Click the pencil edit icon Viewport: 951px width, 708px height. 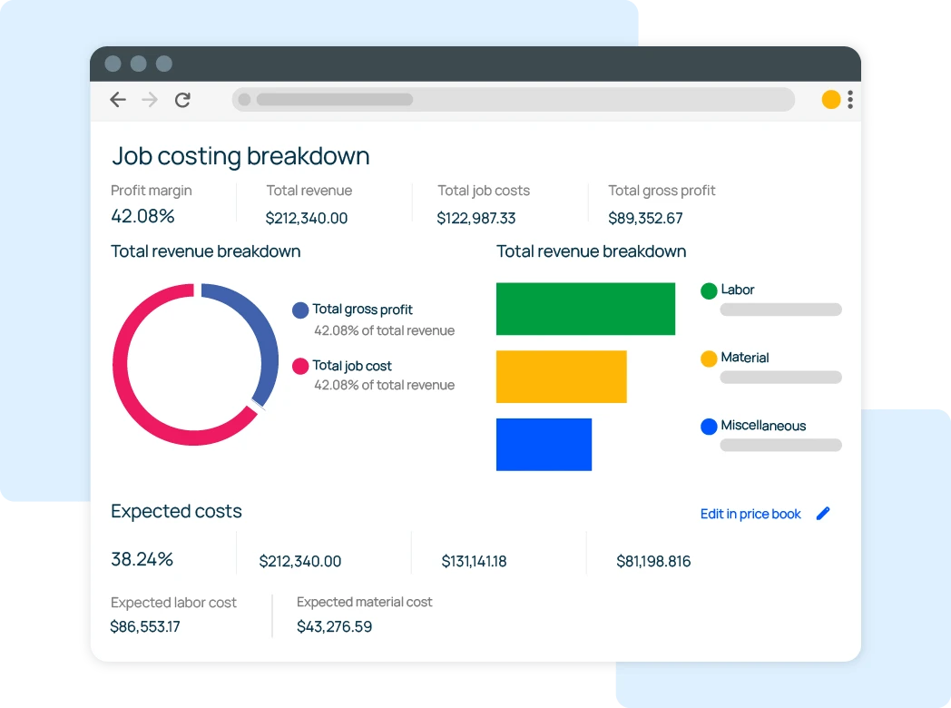click(x=823, y=513)
